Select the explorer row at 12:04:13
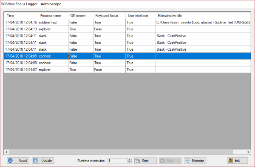 point(127,29)
